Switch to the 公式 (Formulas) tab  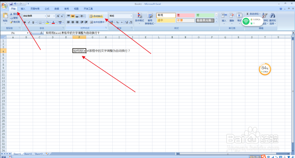47,9
